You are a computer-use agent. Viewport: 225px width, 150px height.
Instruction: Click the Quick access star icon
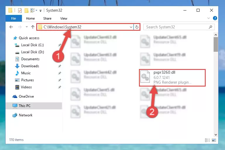coord(15,38)
